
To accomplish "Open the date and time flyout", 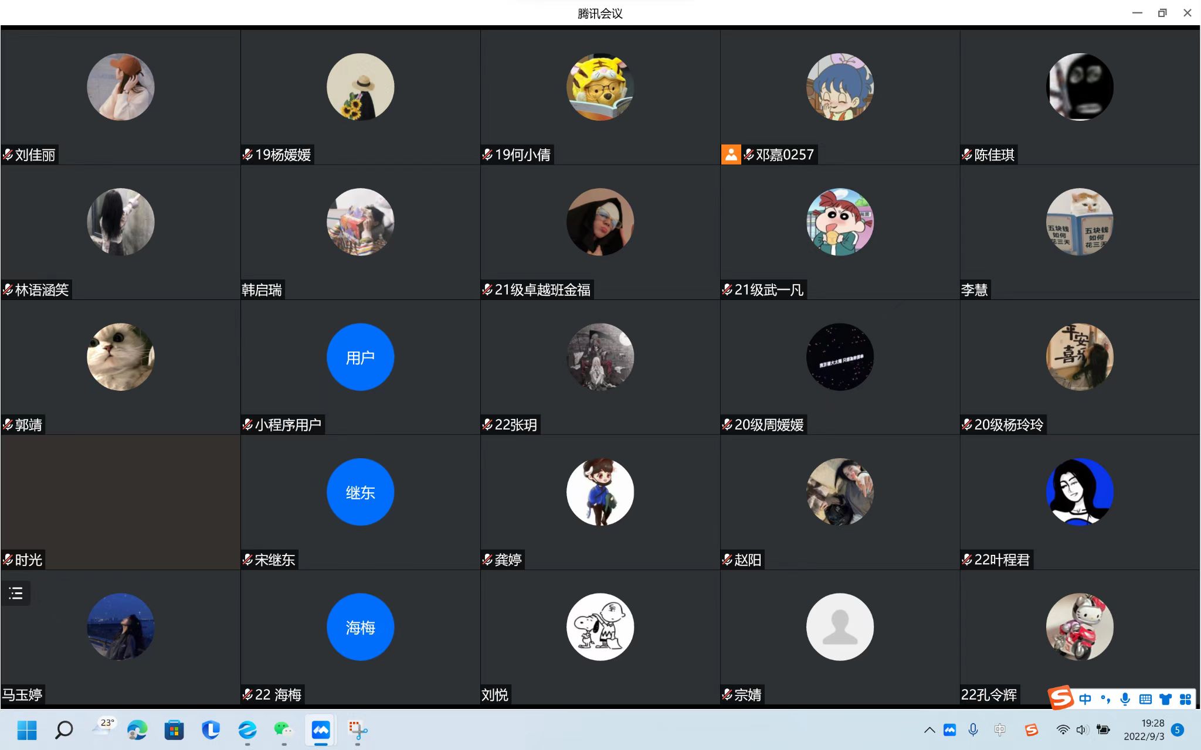I will click(1144, 729).
